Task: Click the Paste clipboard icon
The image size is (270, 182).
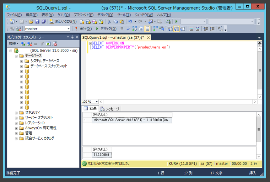Action: (x=122, y=22)
